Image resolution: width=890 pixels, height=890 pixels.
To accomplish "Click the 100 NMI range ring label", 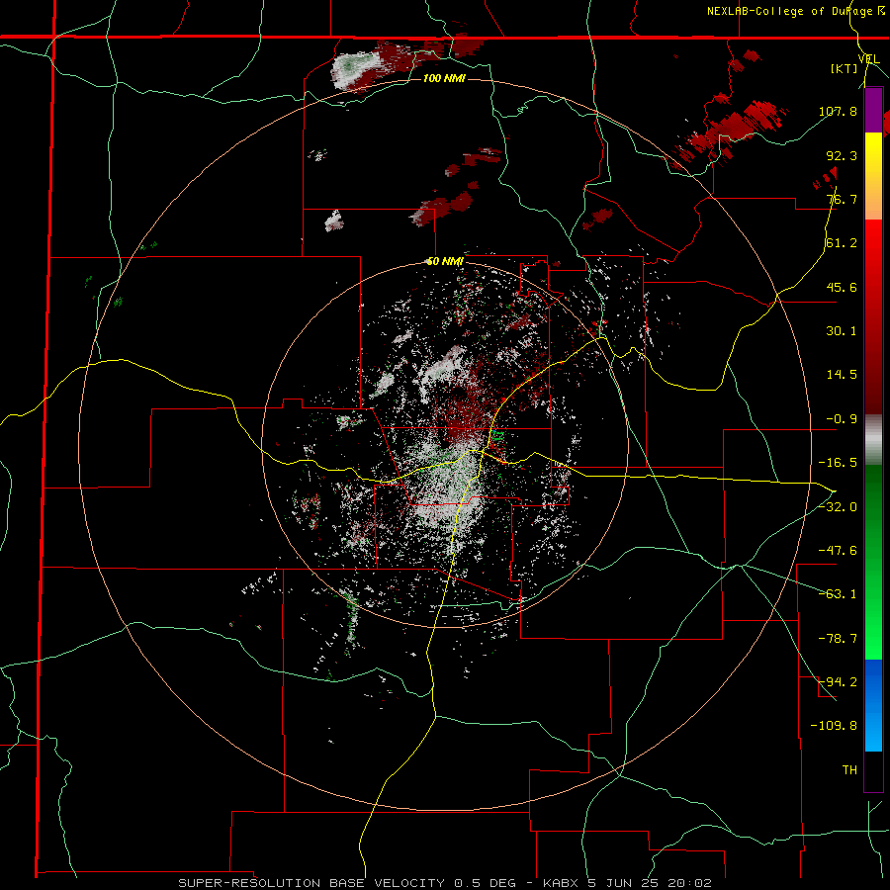I will 444,78.
